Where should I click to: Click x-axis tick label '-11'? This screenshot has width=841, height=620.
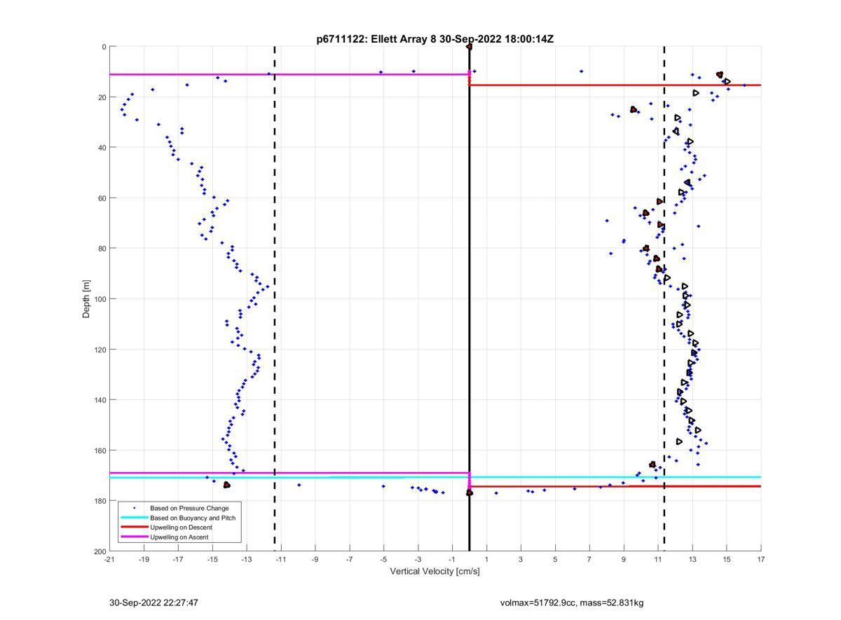point(281,559)
